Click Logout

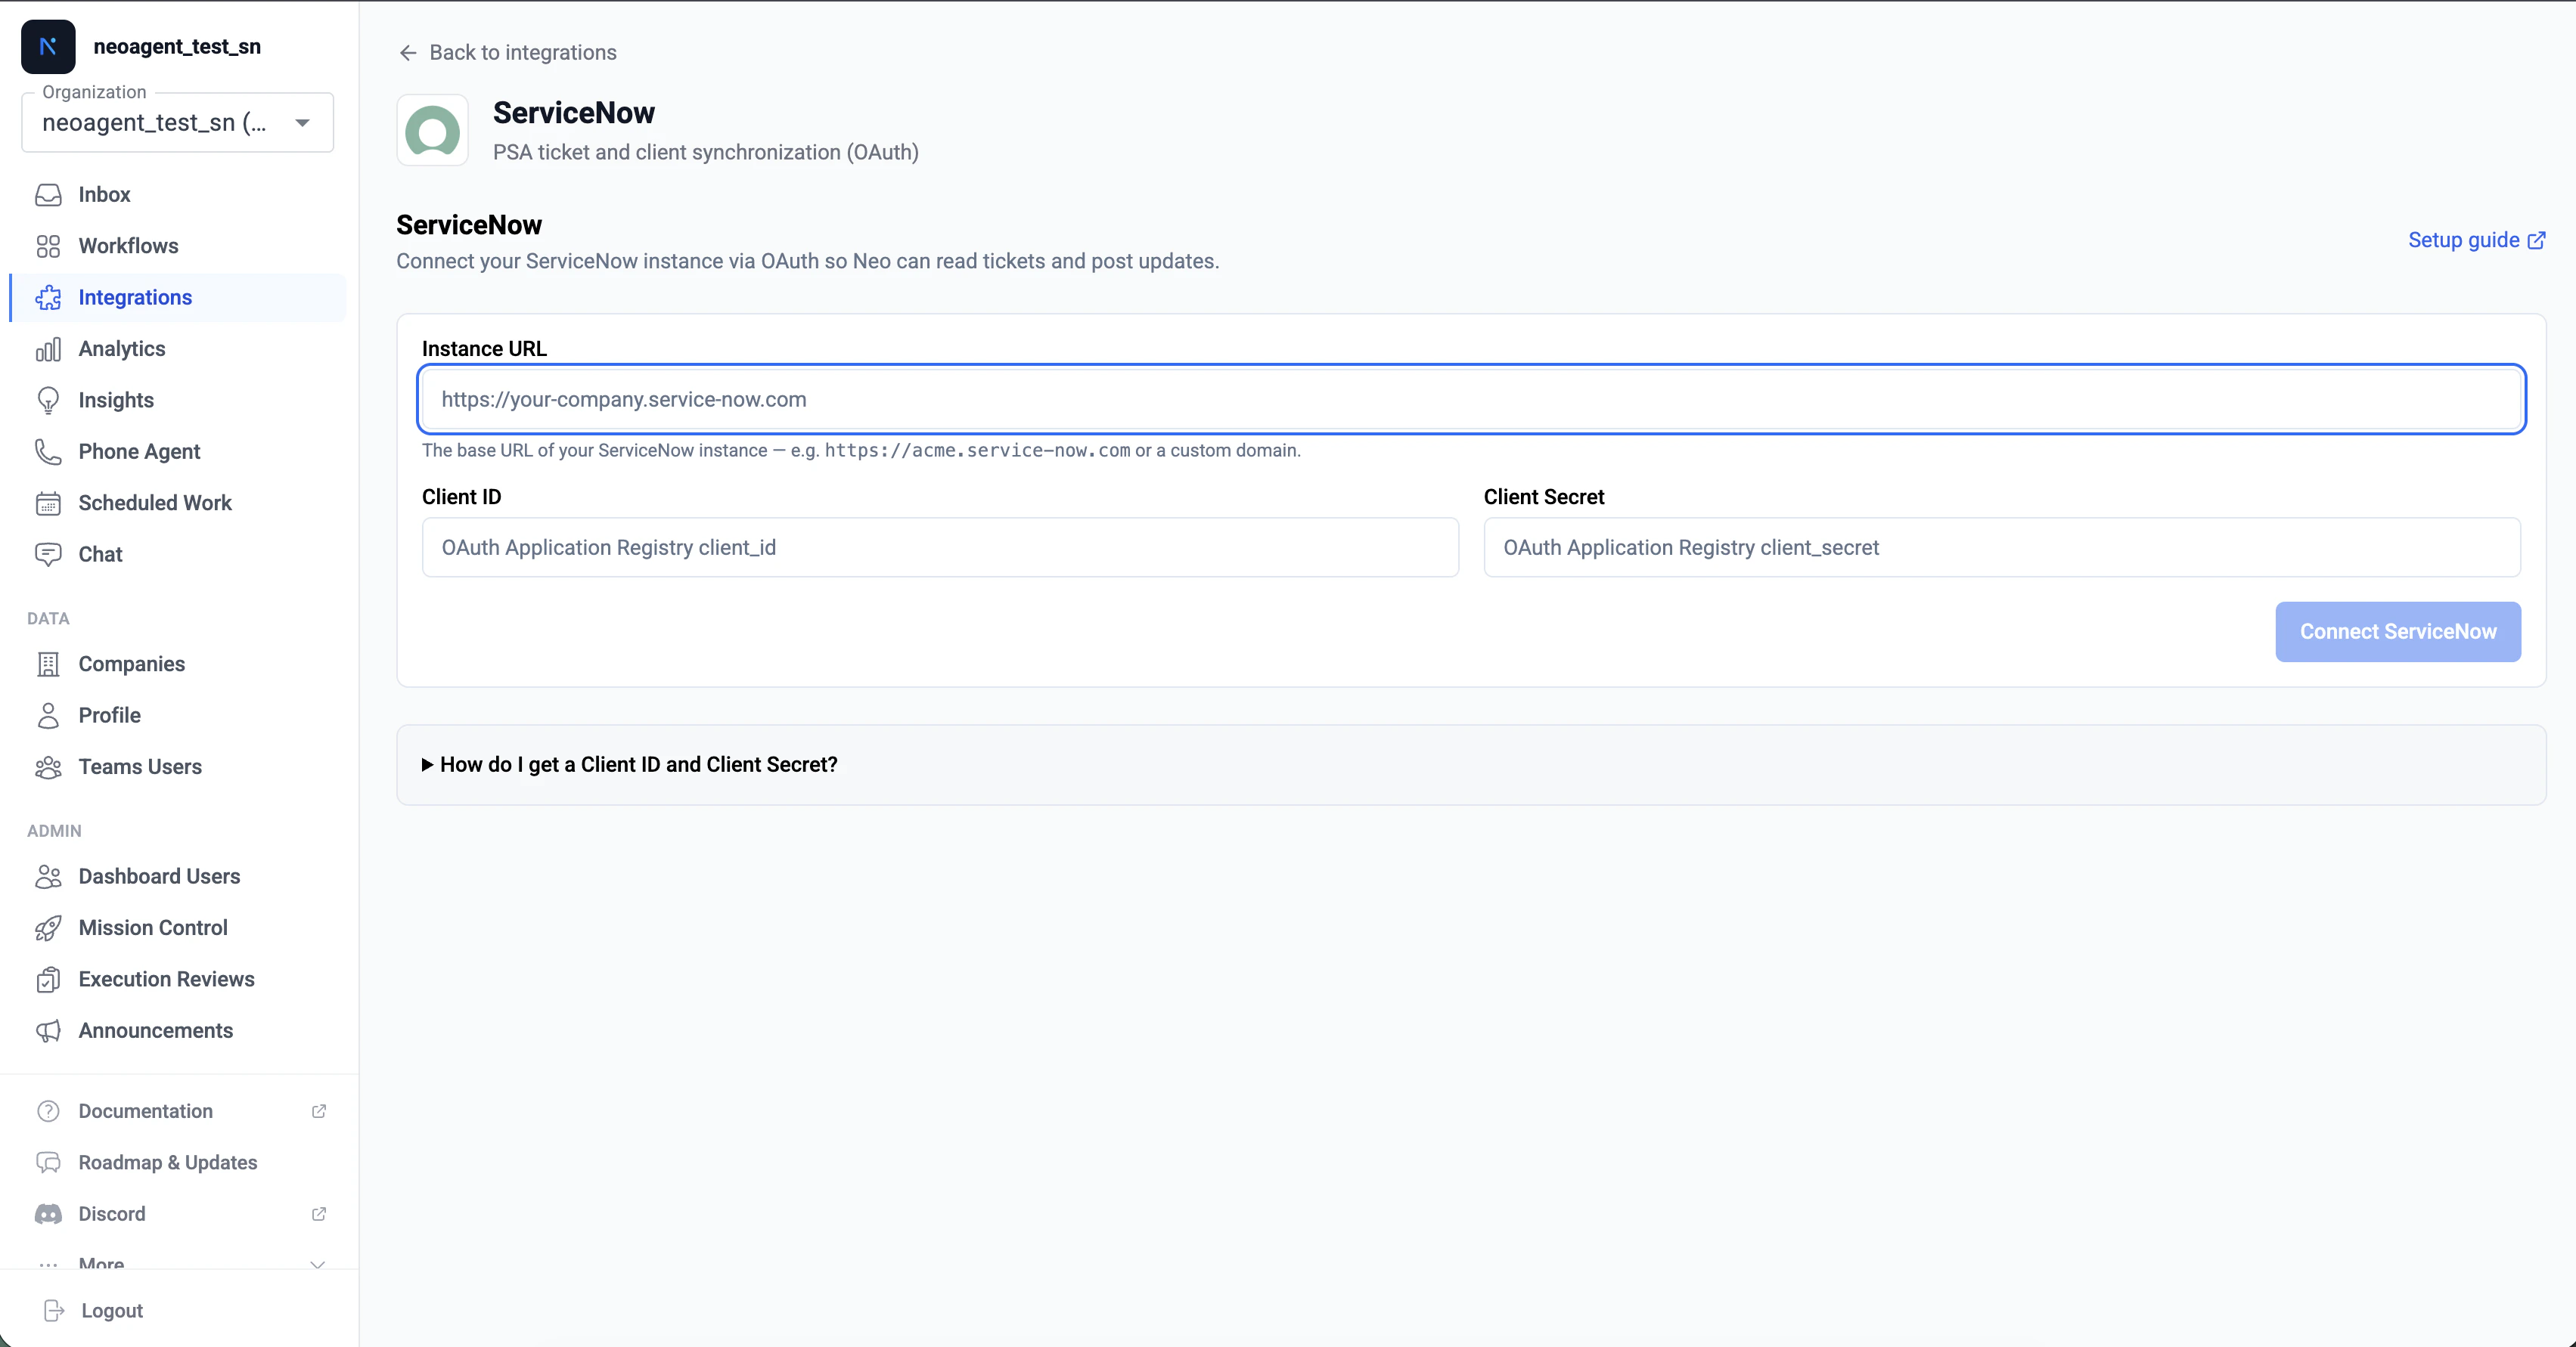(x=94, y=1310)
